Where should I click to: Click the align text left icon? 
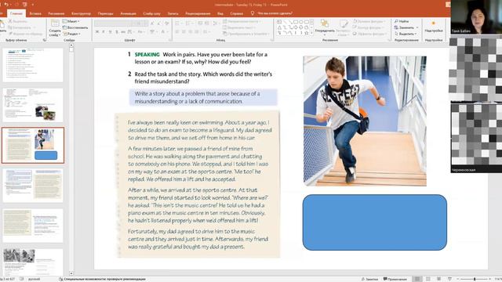tap(177, 31)
